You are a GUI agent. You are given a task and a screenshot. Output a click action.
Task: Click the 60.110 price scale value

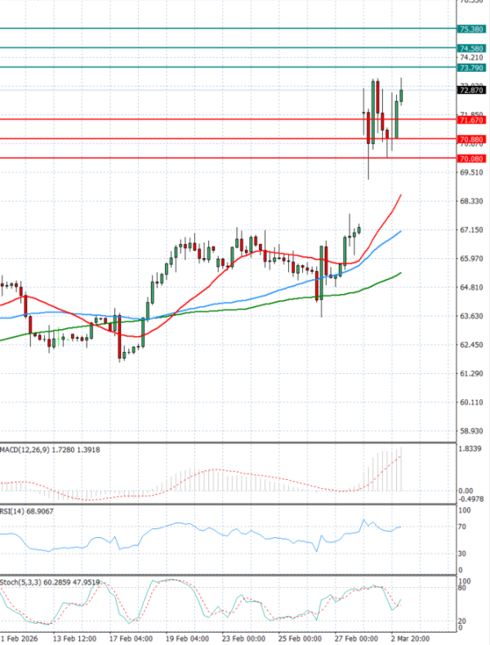[x=471, y=403]
